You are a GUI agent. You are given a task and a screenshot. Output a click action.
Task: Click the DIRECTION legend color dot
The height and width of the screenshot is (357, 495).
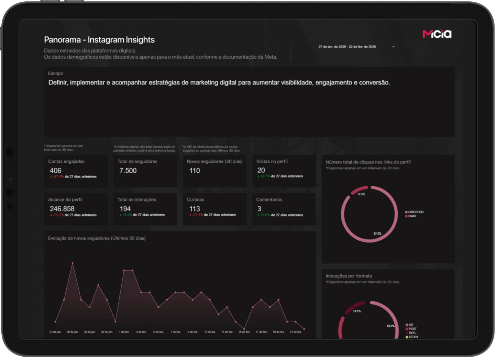(406, 212)
